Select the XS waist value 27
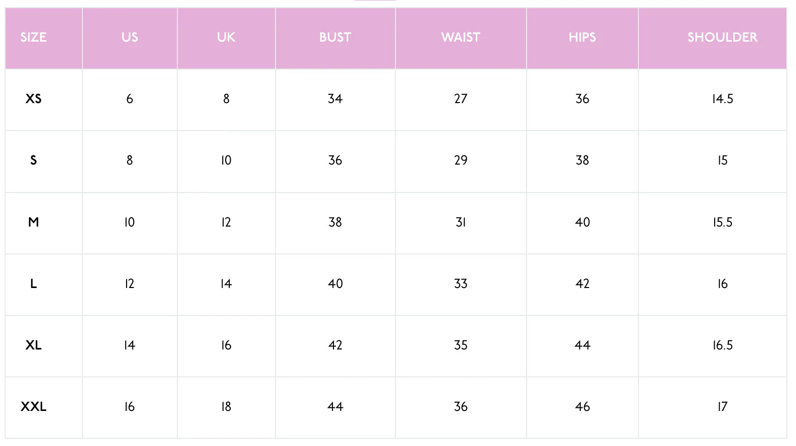 pyautogui.click(x=461, y=99)
